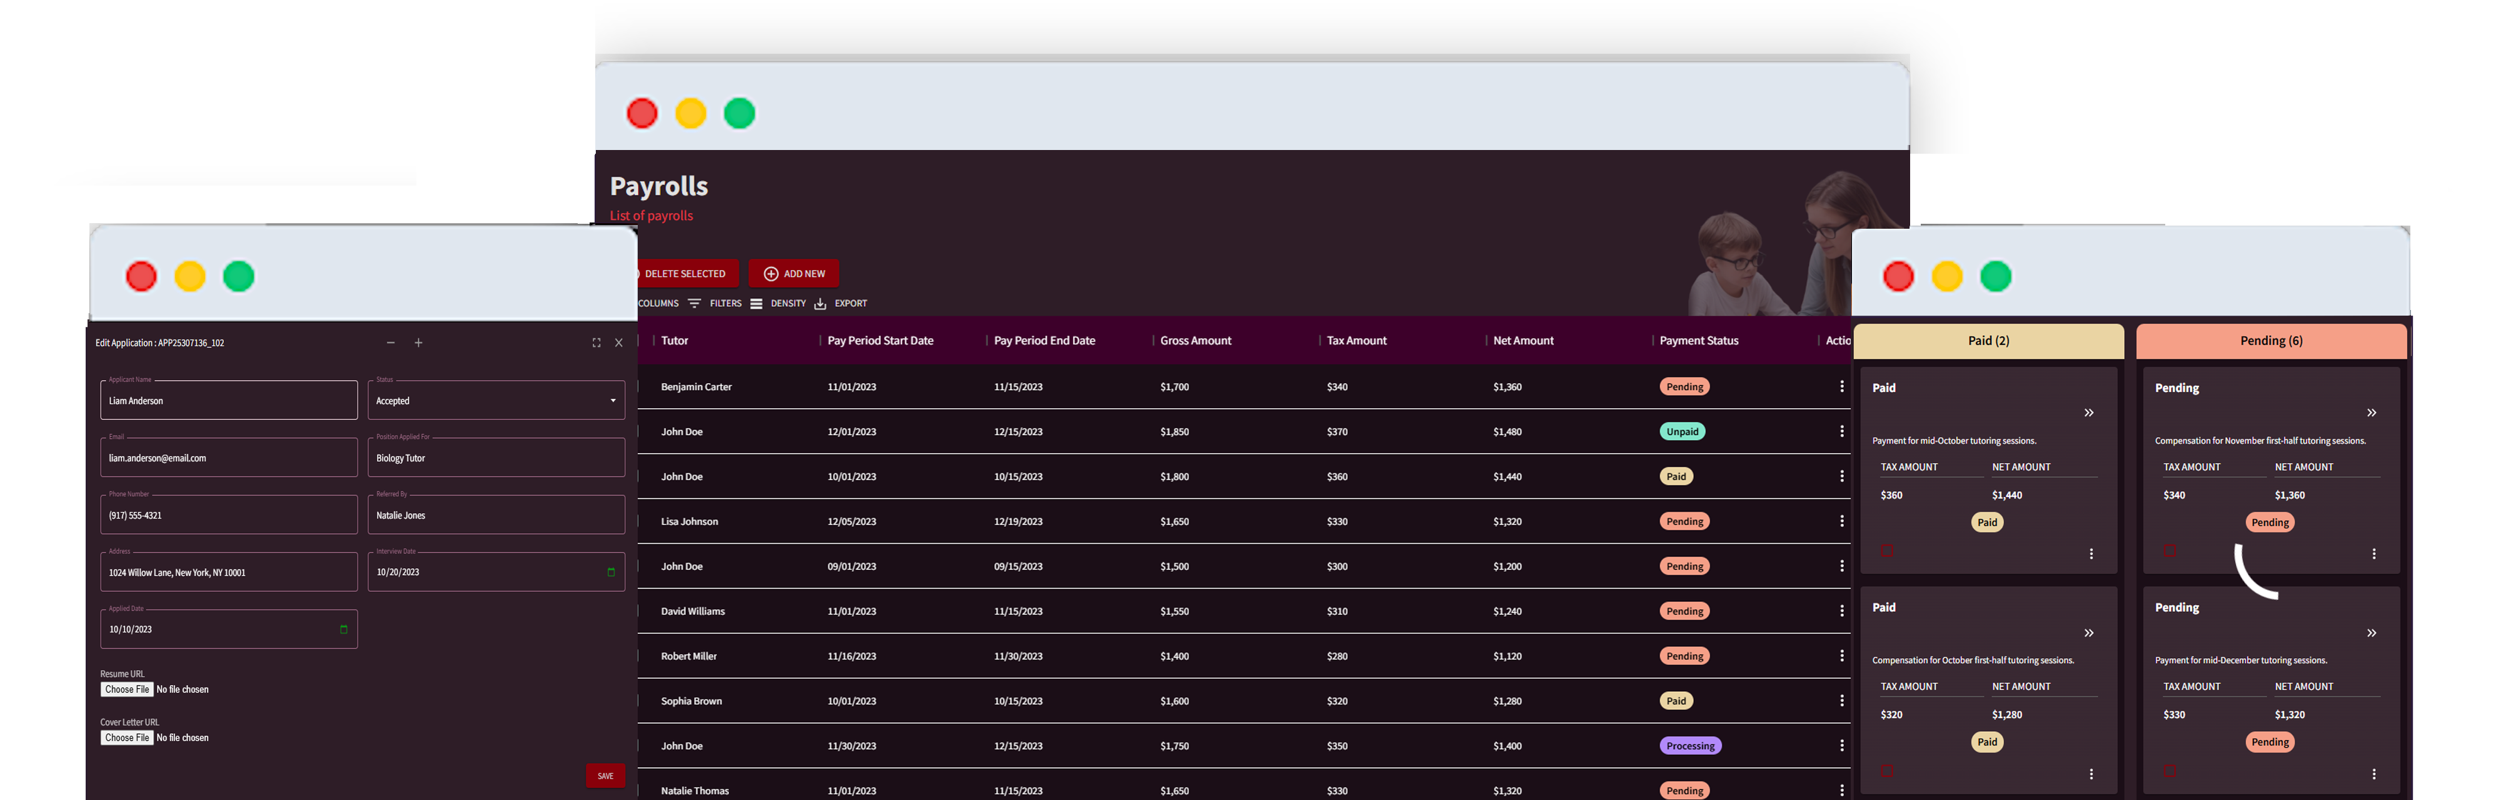
Task: Click the Save button in the application form
Action: coord(606,776)
